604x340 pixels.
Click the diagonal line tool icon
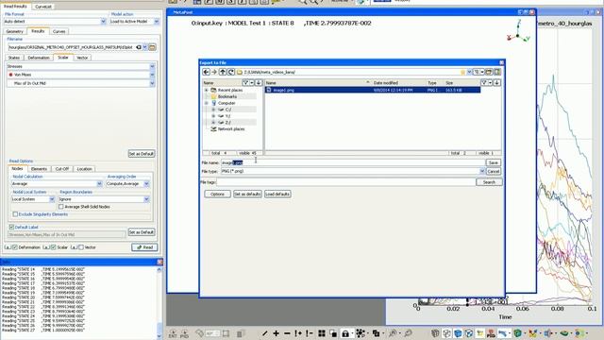[x=265, y=333]
